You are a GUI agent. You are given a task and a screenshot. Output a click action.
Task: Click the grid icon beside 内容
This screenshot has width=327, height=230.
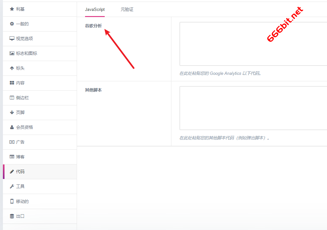point(12,83)
